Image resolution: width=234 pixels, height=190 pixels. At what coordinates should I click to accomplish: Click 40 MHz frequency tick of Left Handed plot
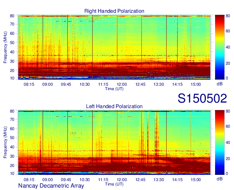pyautogui.click(x=12, y=147)
